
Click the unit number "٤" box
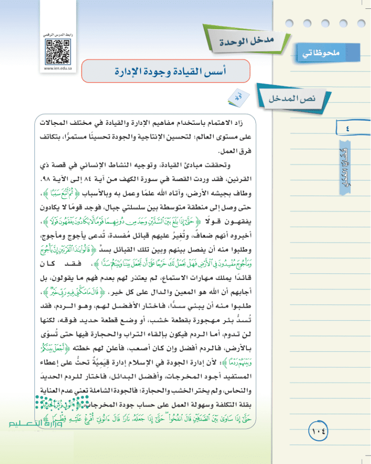353,128
